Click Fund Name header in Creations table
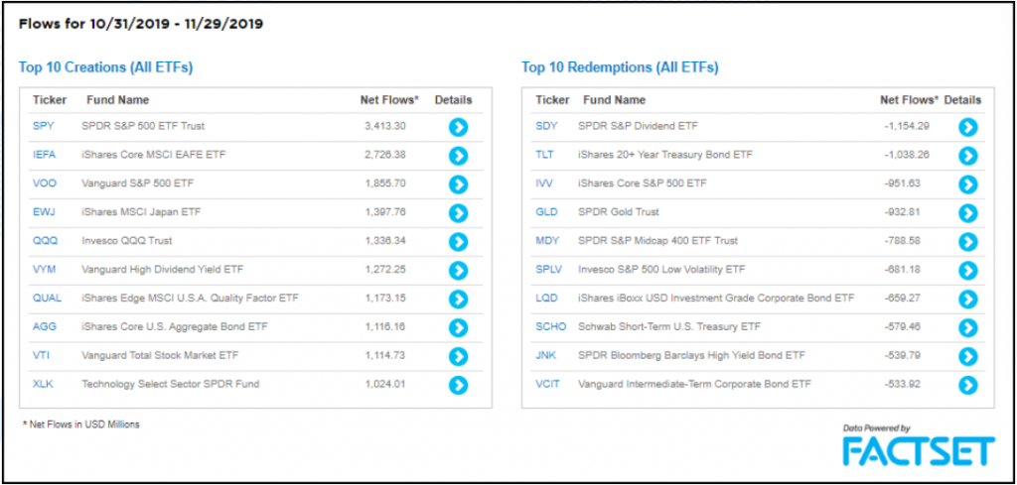Viewport: 1017px width, 485px height. (x=117, y=100)
